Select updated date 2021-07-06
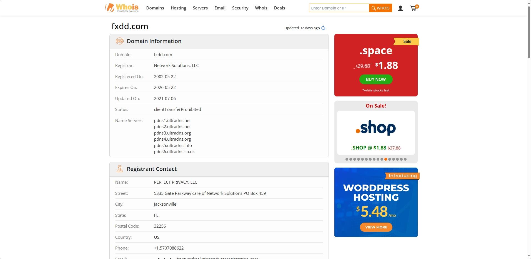 click(165, 99)
